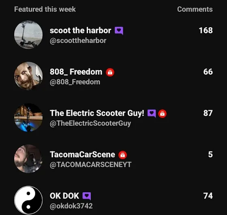The image size is (227, 215).
Task: Click the Comments column header
Action: point(195,9)
